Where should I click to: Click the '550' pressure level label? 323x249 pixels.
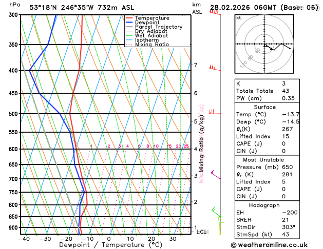(x=14, y=132)
